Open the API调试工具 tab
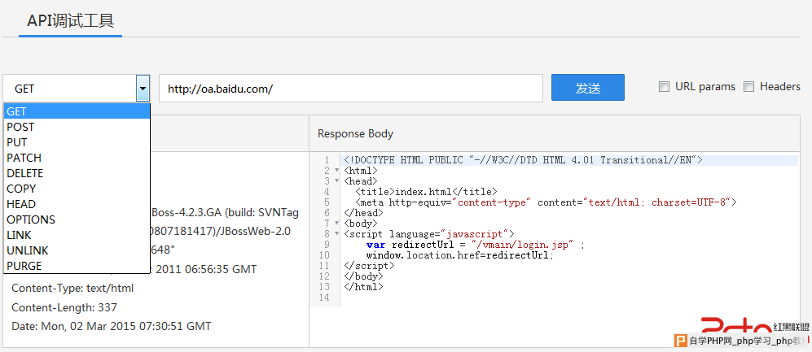Image resolution: width=812 pixels, height=352 pixels. click(70, 20)
